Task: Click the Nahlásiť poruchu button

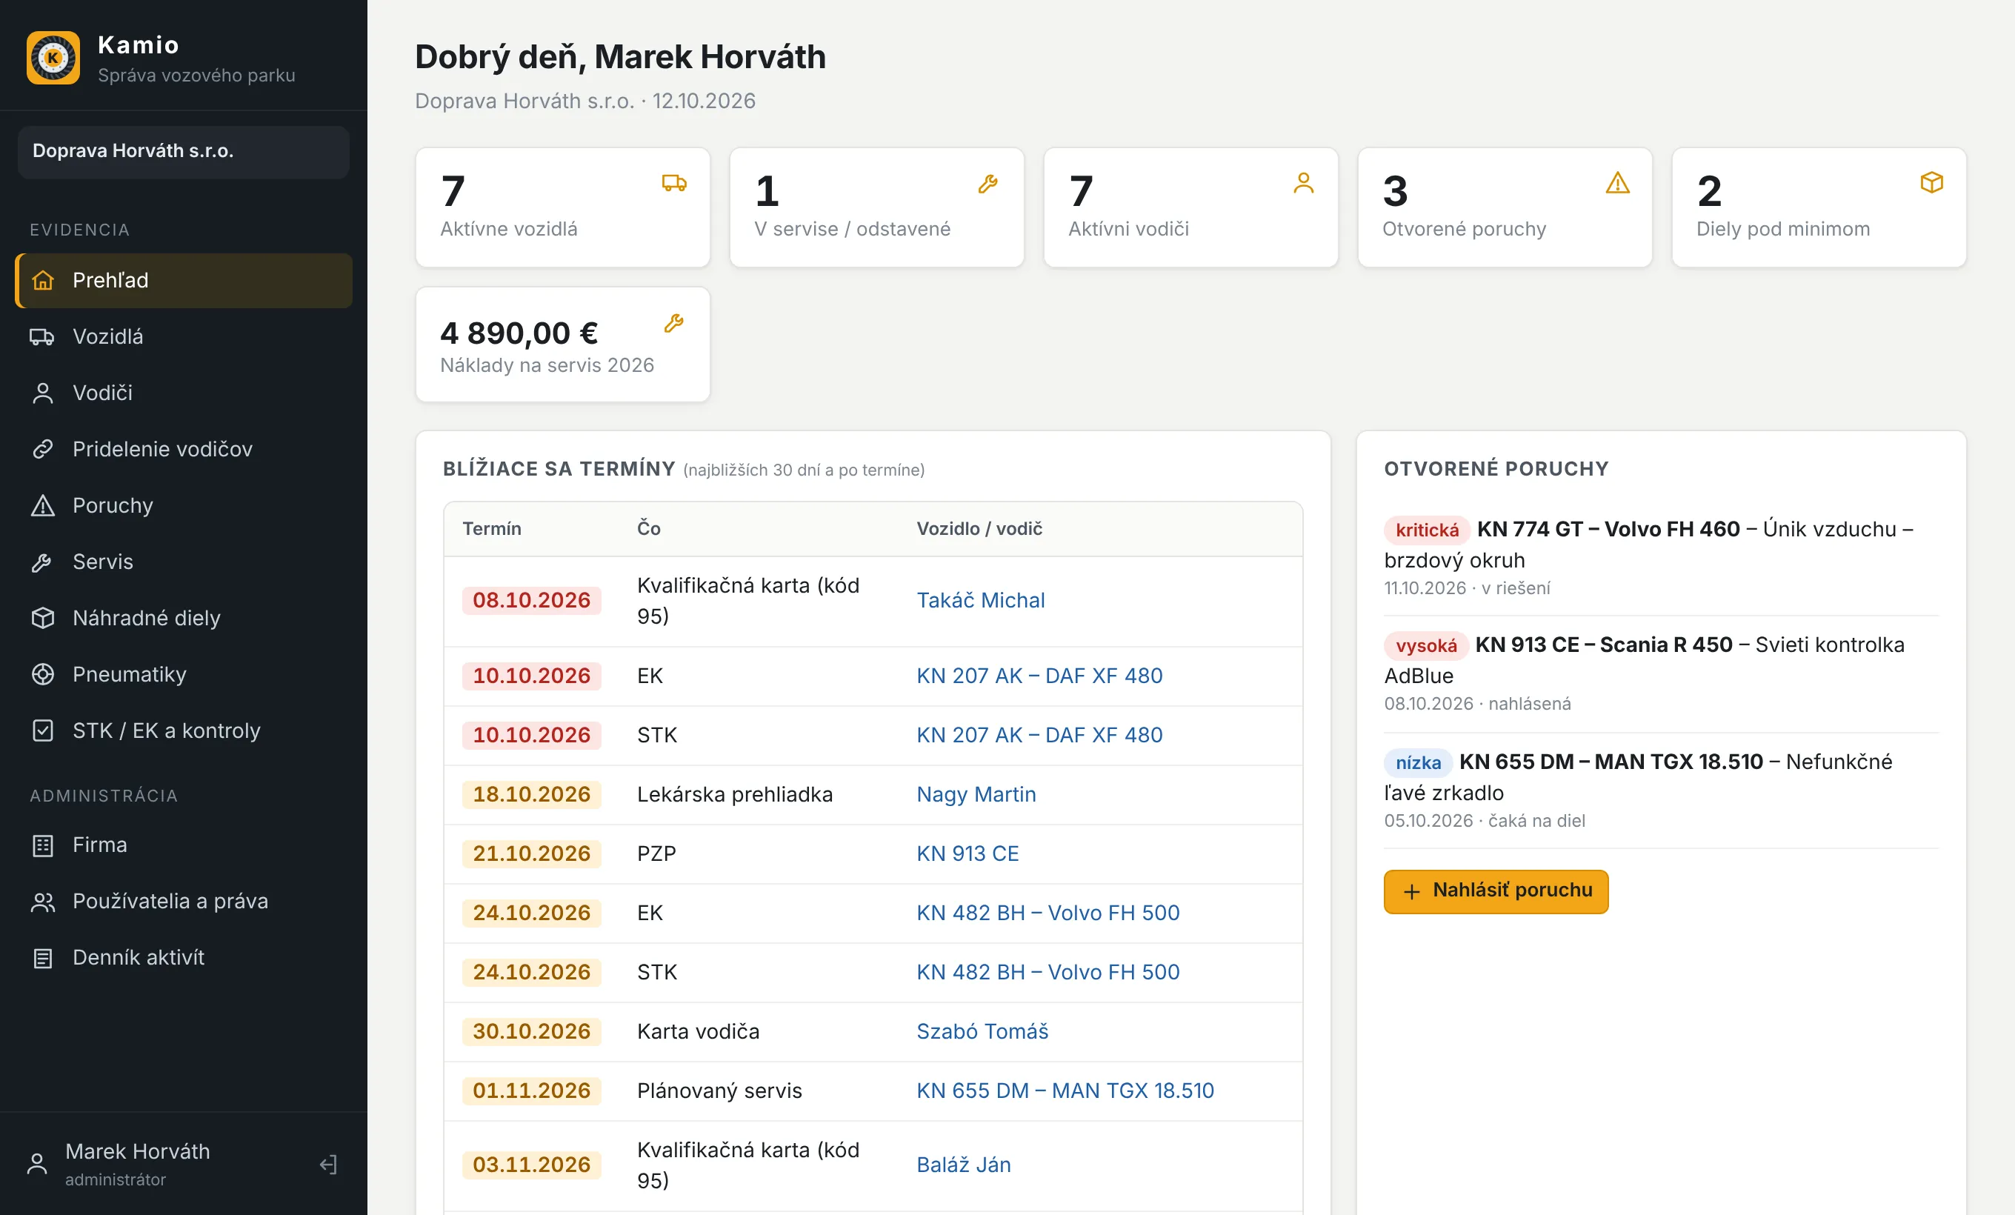Action: tap(1496, 891)
